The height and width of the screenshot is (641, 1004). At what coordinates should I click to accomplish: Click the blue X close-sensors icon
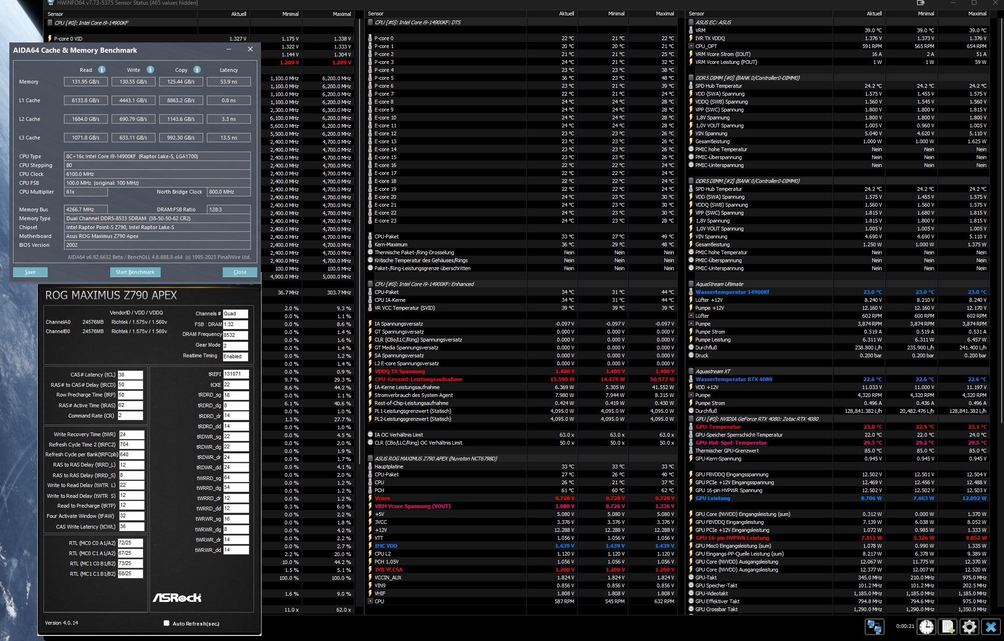[991, 627]
